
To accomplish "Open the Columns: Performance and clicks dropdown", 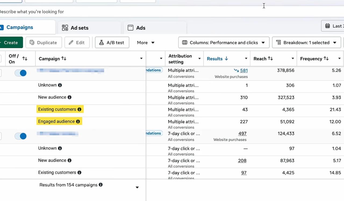I will pyautogui.click(x=224, y=43).
